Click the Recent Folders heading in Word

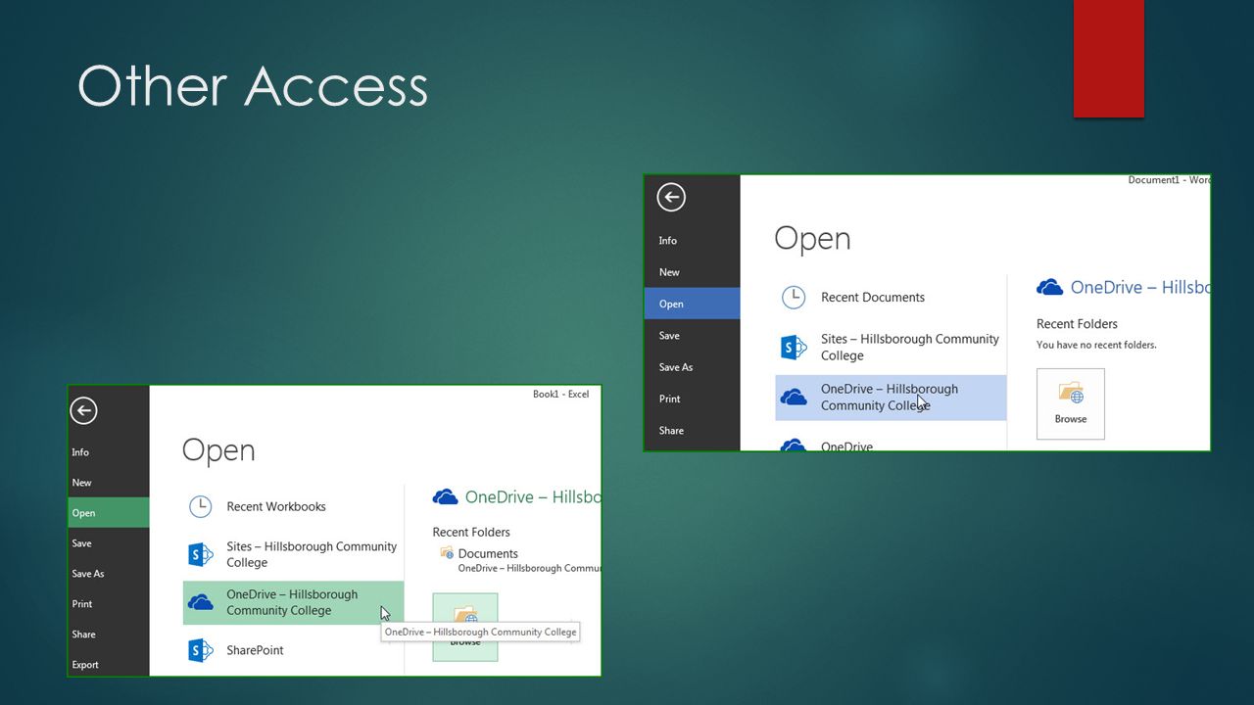1077,324
